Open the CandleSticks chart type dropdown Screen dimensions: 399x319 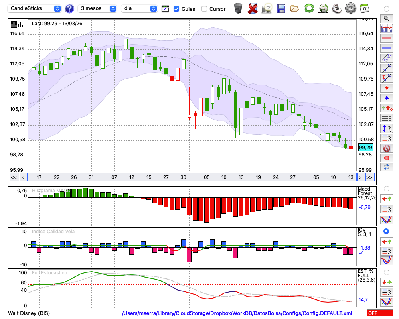click(x=34, y=8)
